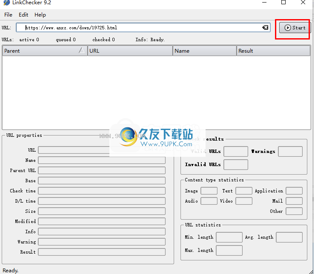Select the Info properties field

[x=102, y=232]
